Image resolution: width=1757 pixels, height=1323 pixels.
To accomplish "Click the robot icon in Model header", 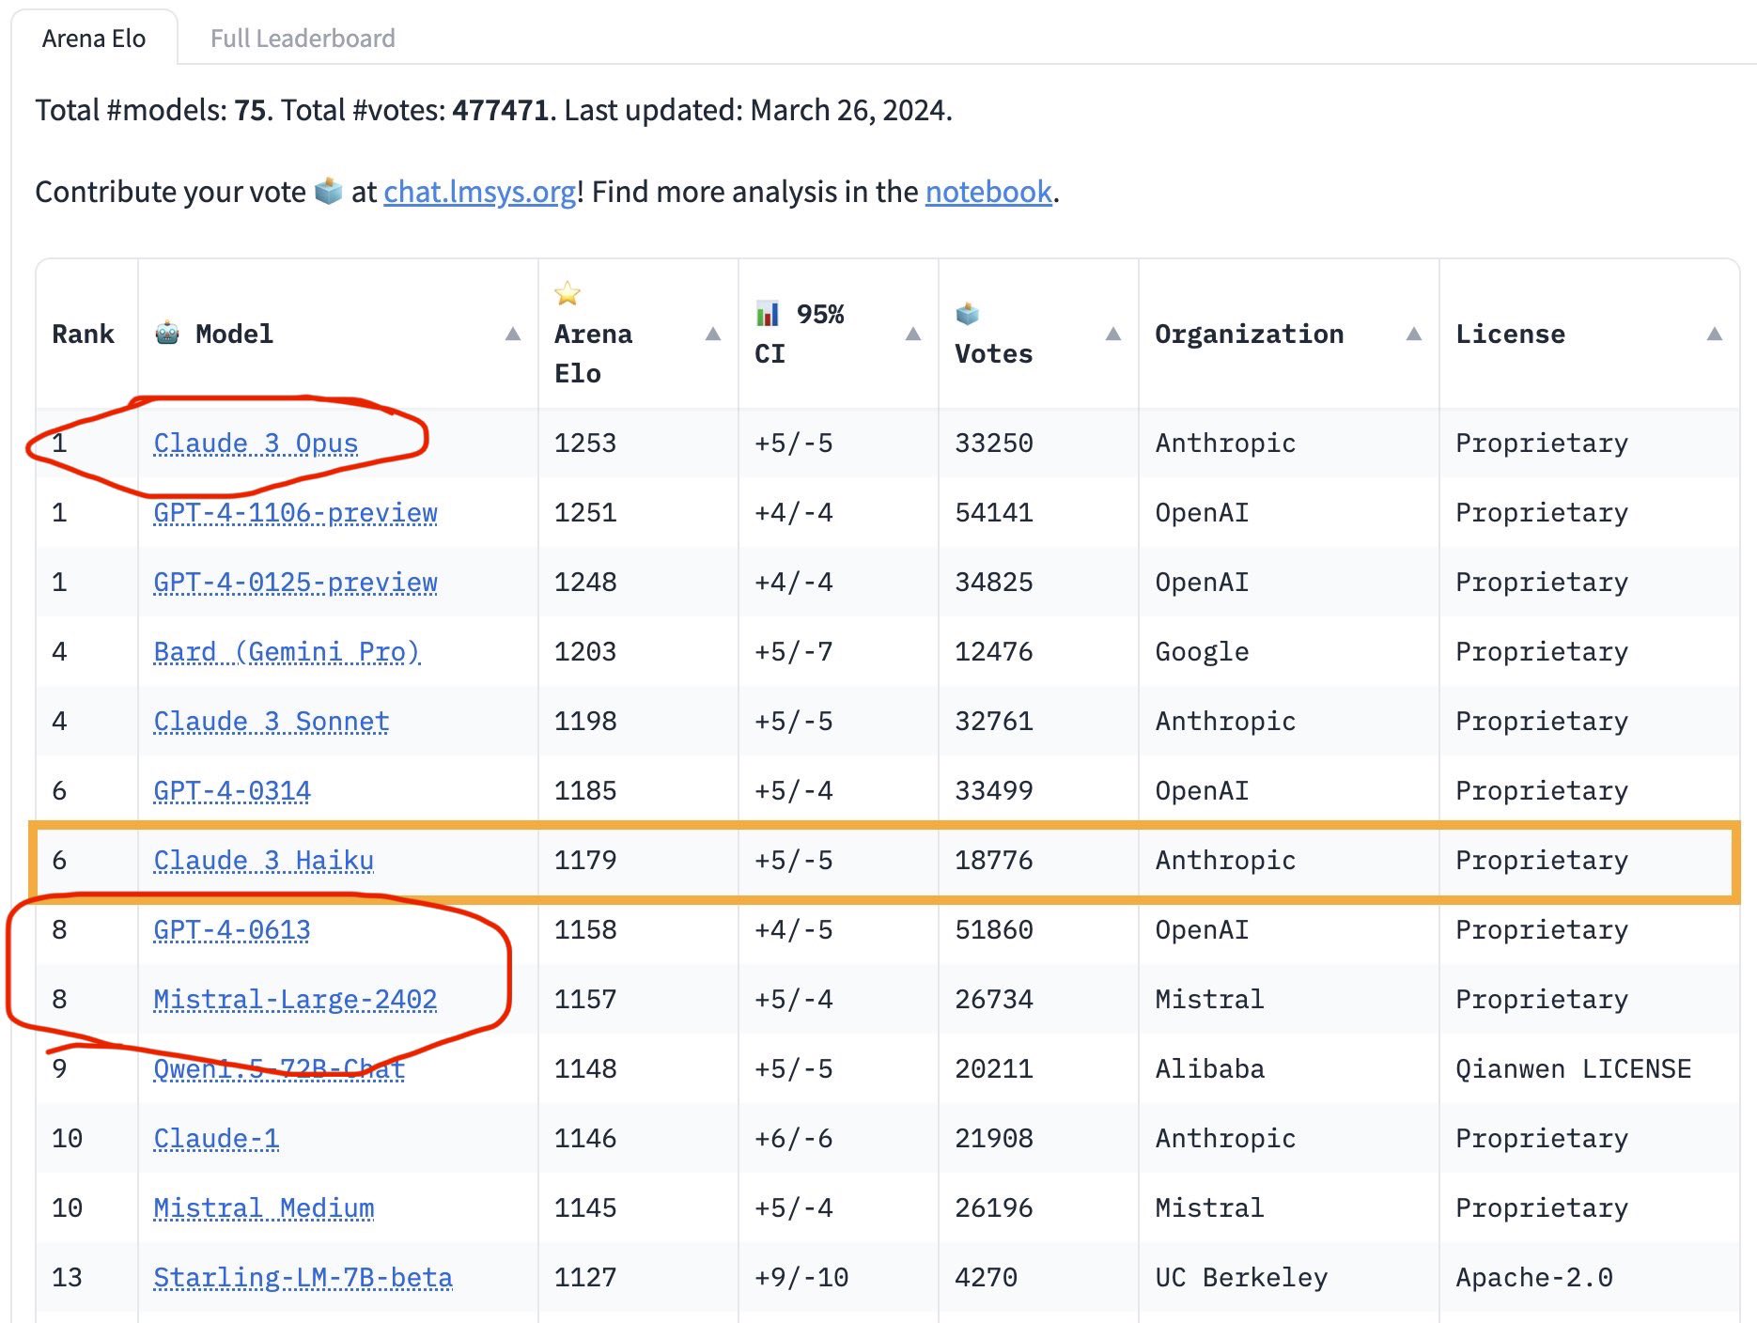I will [167, 333].
